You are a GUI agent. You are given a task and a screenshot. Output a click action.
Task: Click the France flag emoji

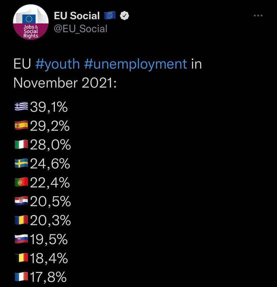tap(22, 277)
